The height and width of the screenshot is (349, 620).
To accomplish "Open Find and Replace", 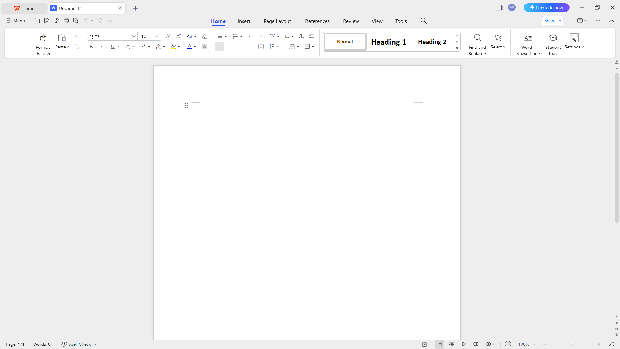I will [477, 43].
